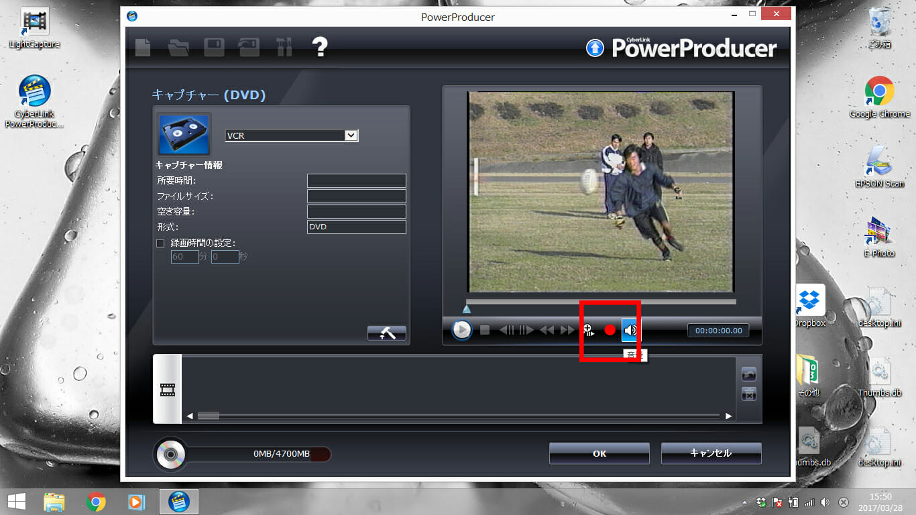
Task: Open File Explorer from the taskbar
Action: tap(54, 501)
